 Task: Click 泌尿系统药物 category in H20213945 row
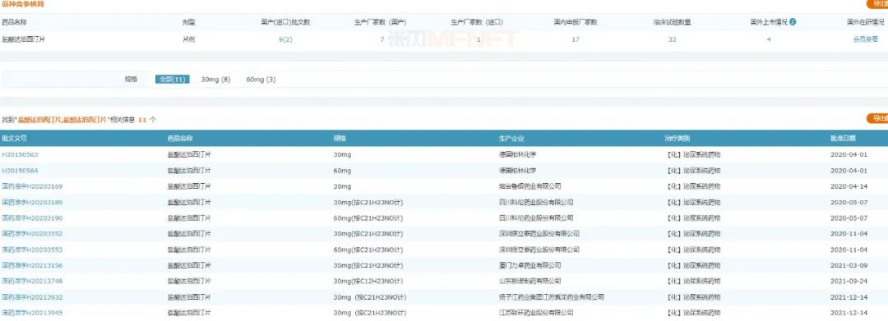693,312
